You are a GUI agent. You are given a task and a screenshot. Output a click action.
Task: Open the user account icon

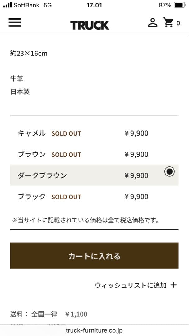pos(153,23)
